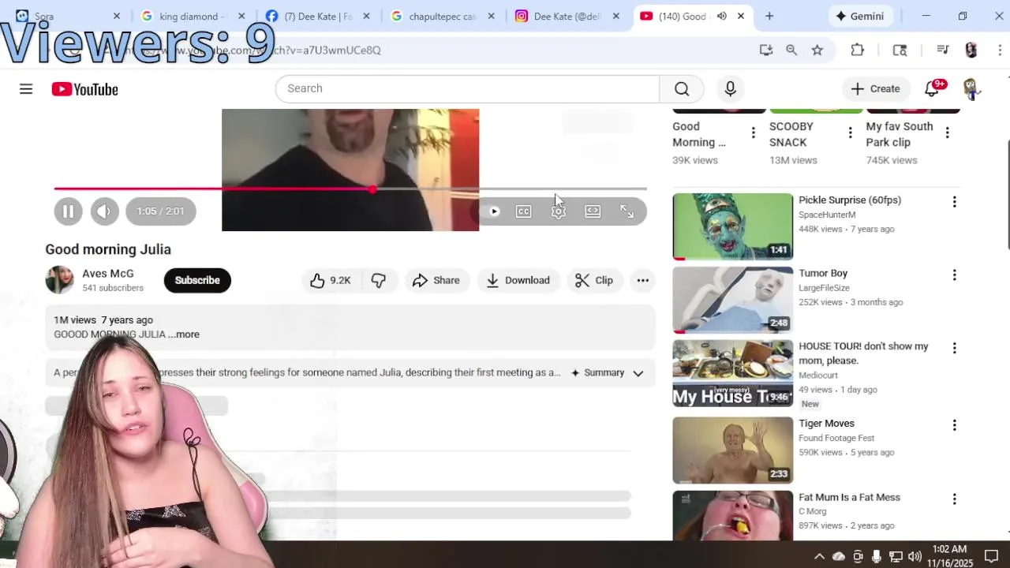1010x568 pixels.
Task: Open the Windows notification center
Action: (993, 556)
